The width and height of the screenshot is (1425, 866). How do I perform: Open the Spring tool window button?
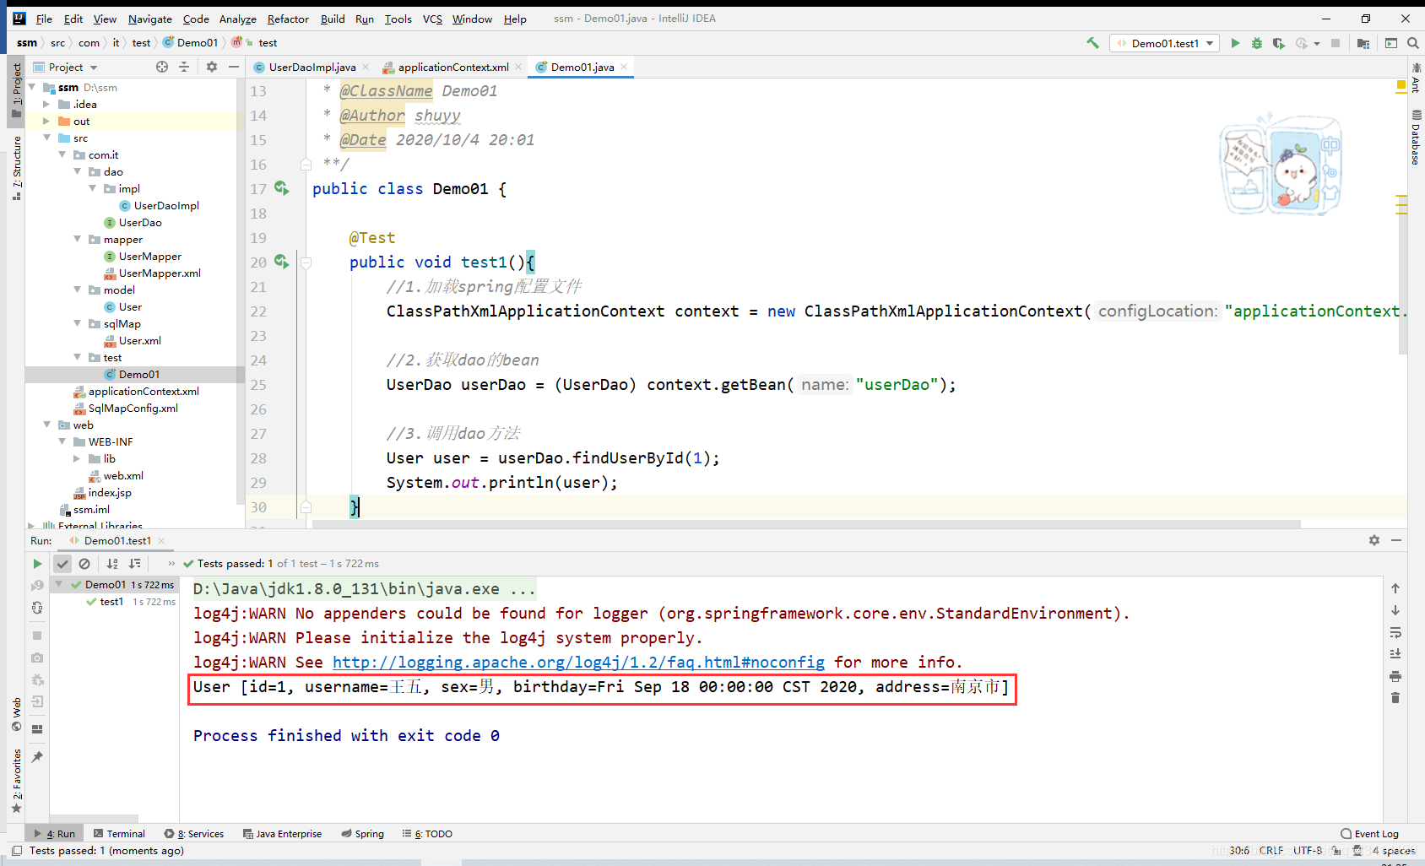coord(362,833)
